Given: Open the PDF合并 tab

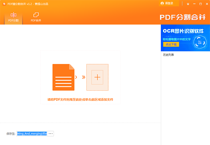Looking at the screenshot, I should 36,17.
